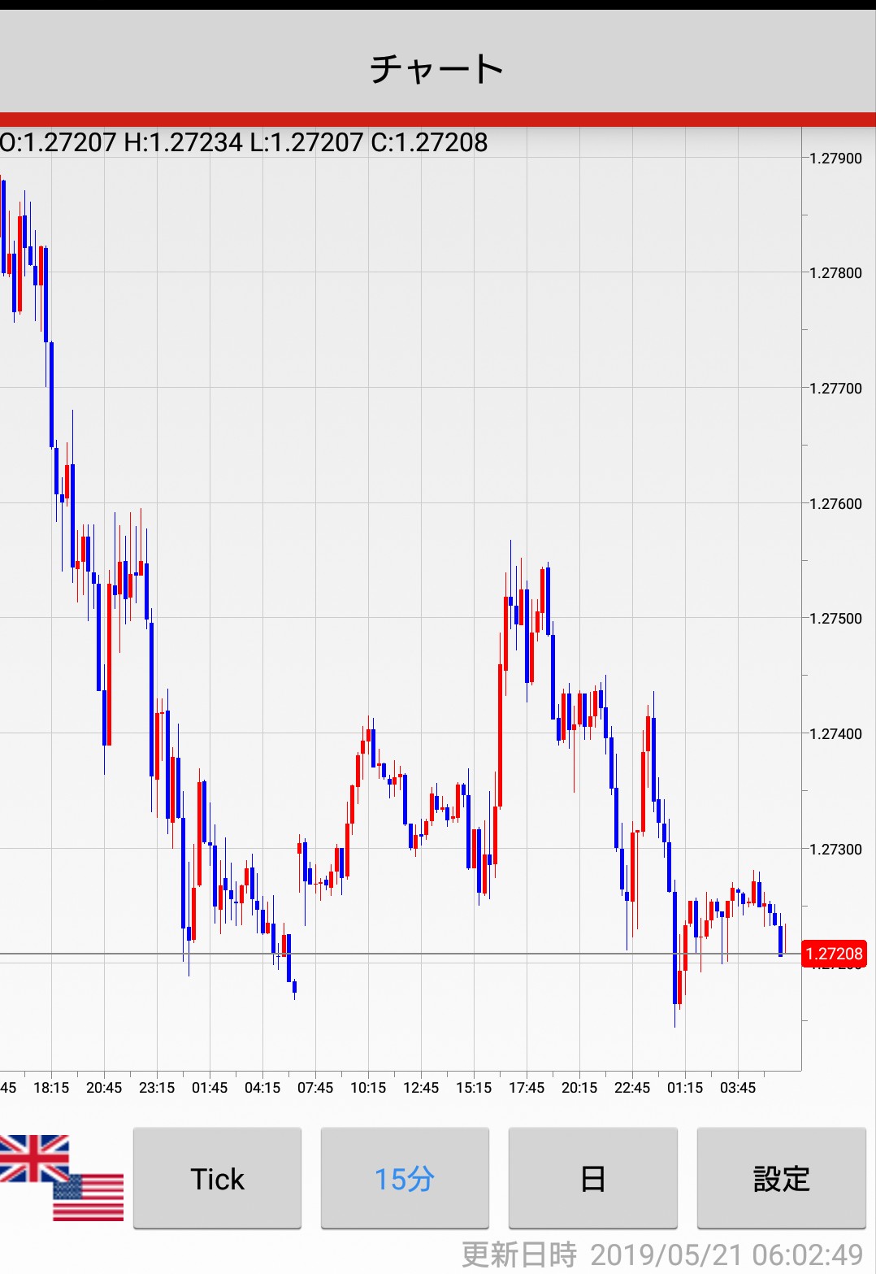Click the 1.27500 price axis label

click(835, 619)
